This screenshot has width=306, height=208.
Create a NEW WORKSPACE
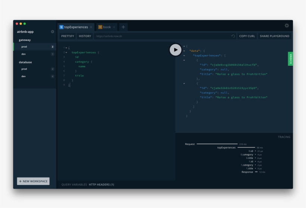point(33,181)
